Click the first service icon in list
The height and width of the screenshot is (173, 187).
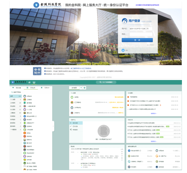pyautogui.click(x=25, y=96)
